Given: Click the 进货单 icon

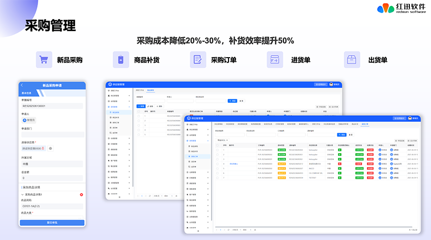Looking at the screenshot, I should point(275,60).
